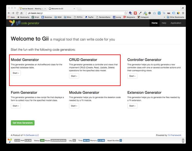This screenshot has width=192, height=151.
Task: Click Asset Bundles 7 debug entry
Action: click(115, 141)
